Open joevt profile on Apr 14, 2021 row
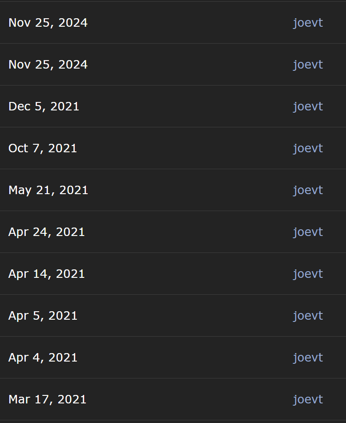Viewport: 346px width, 423px height. pos(308,274)
